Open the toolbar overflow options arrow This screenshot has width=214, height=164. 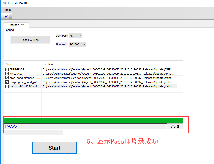click(x=11, y=18)
